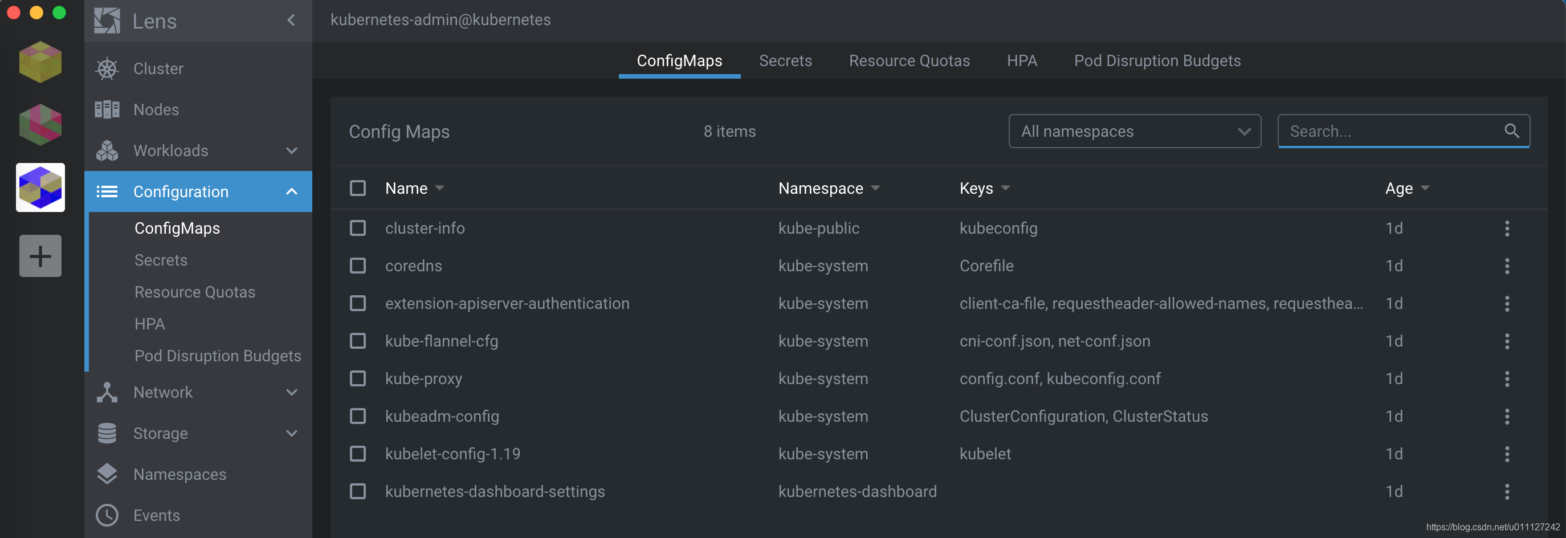
Task: Select the active blue cube cluster icon
Action: click(40, 188)
